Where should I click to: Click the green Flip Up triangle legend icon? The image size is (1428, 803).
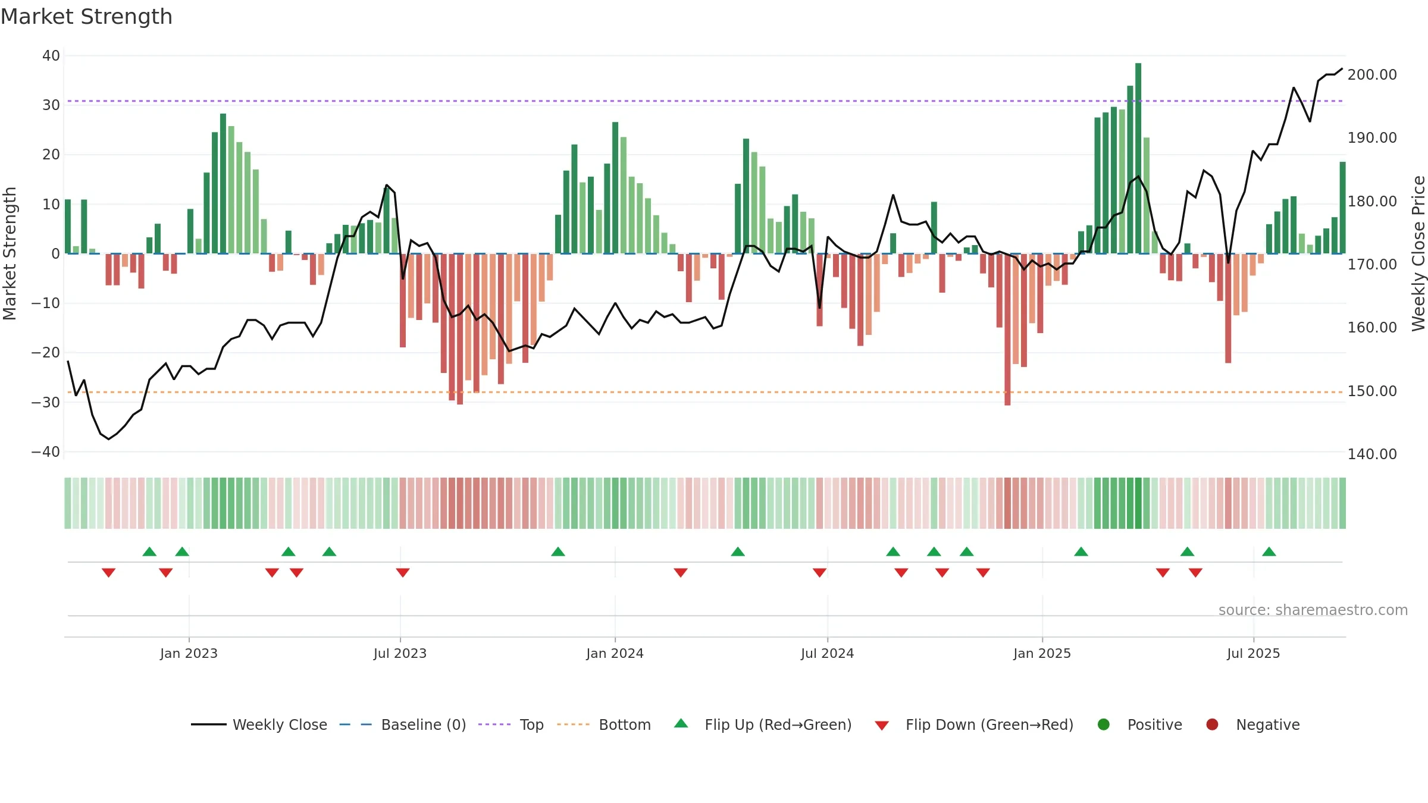point(681,723)
